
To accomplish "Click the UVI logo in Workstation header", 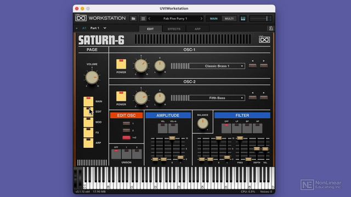I will [x=81, y=18].
